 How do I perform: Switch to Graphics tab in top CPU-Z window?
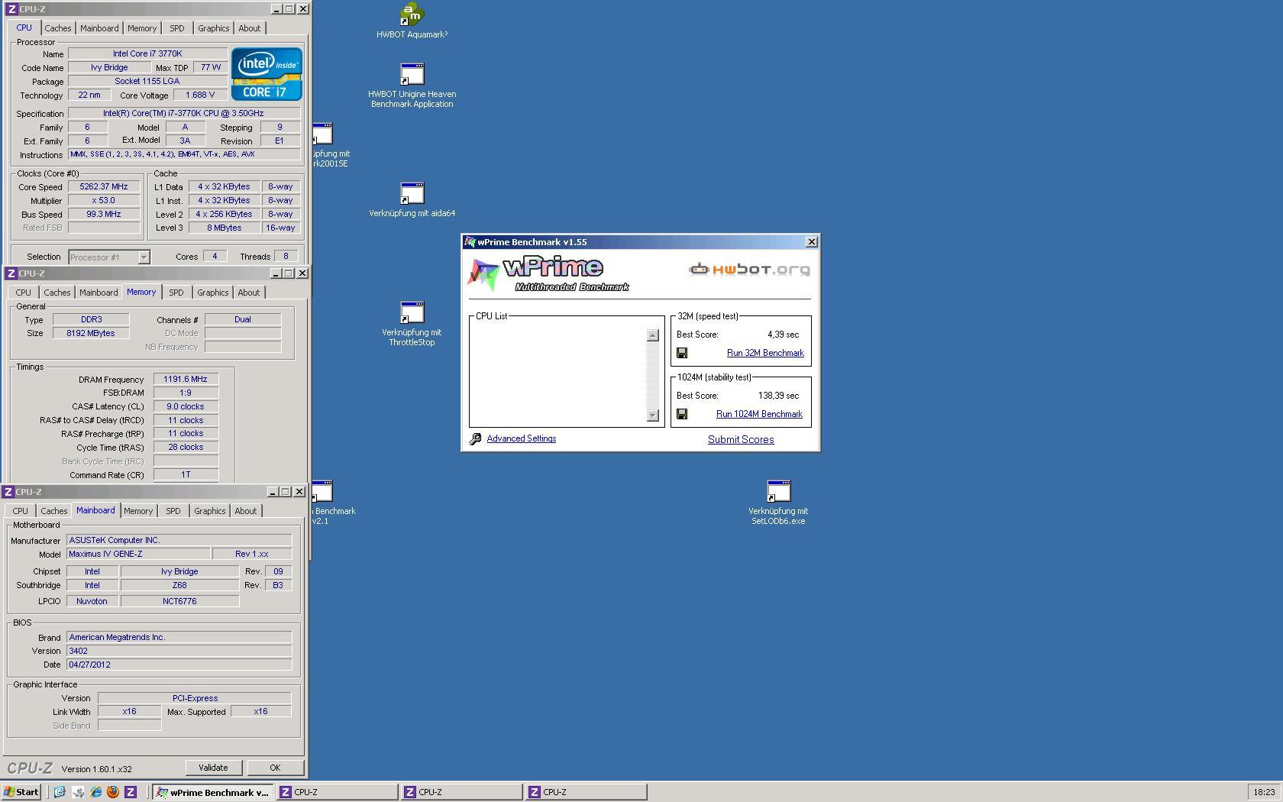213,28
